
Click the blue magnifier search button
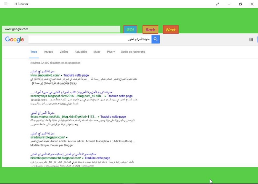point(155,39)
